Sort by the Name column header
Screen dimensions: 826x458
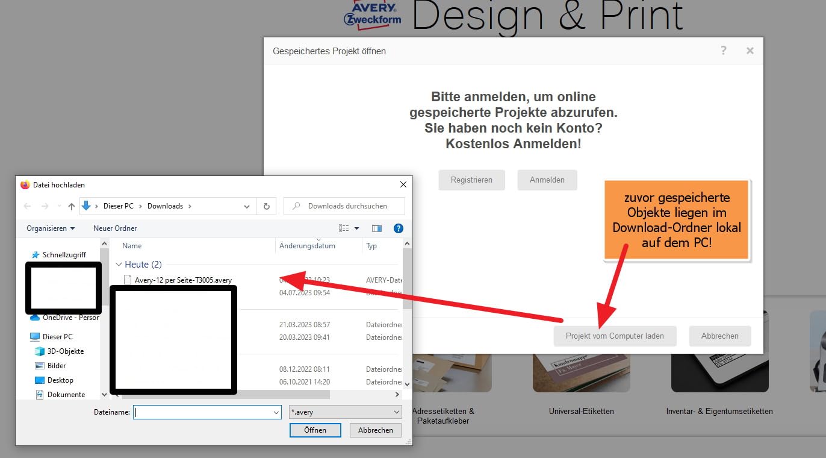(x=132, y=246)
